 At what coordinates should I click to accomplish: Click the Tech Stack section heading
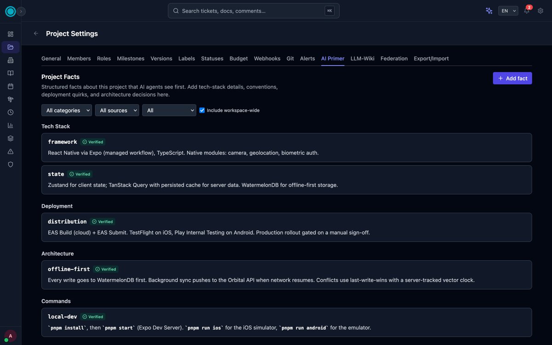[56, 126]
